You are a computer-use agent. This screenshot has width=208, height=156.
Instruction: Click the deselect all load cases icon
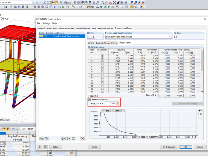69,139
